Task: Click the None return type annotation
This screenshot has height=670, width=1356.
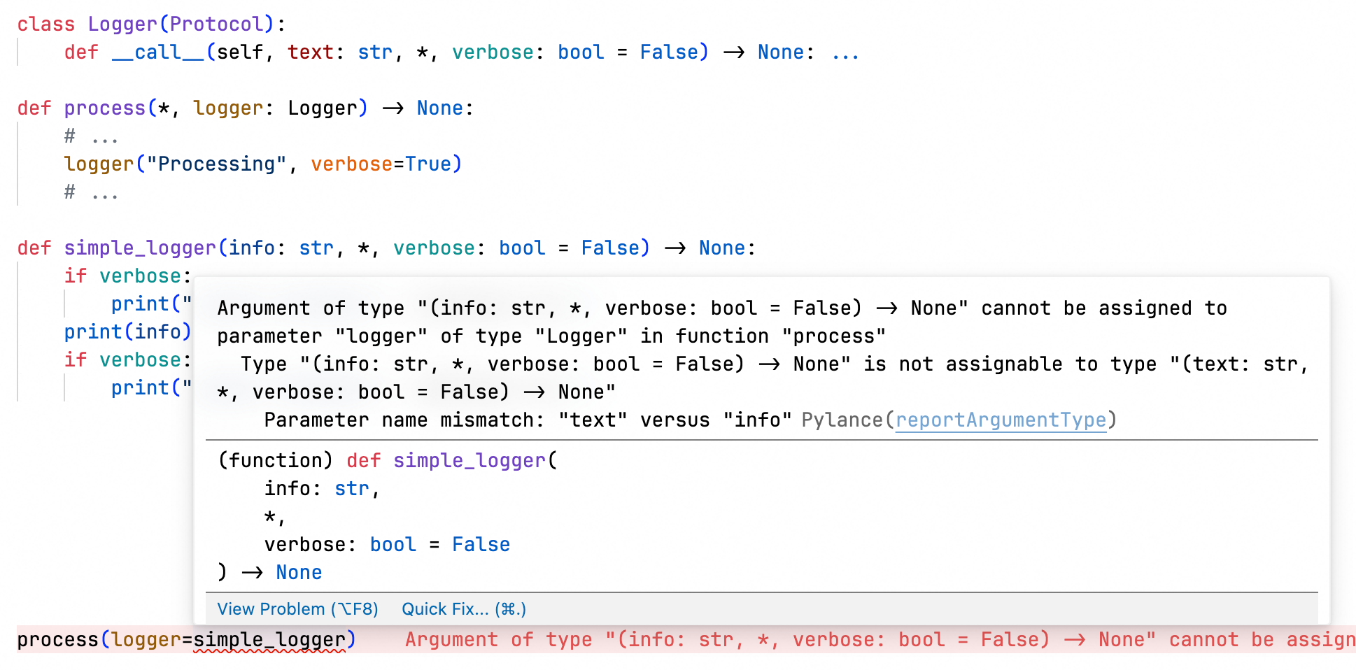Action: (721, 248)
